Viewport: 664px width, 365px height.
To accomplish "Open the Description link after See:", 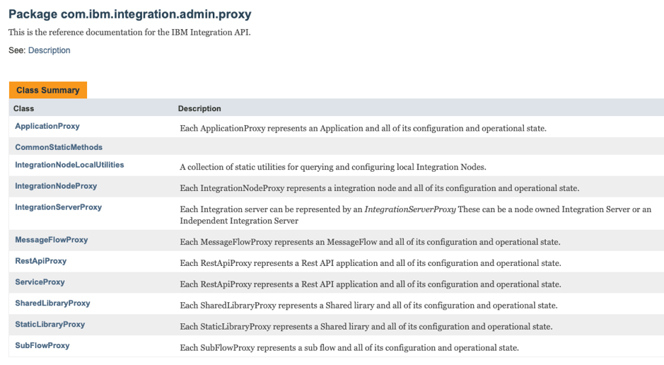I will 49,51.
